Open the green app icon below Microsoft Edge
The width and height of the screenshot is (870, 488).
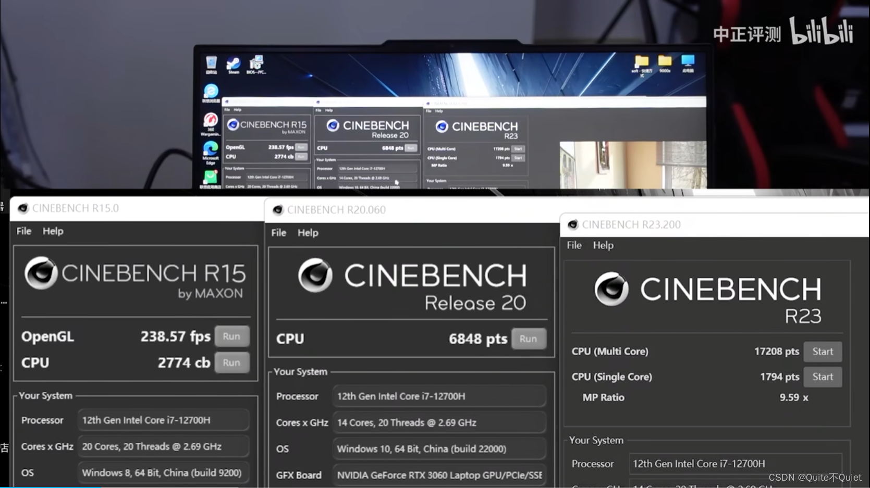(x=211, y=179)
